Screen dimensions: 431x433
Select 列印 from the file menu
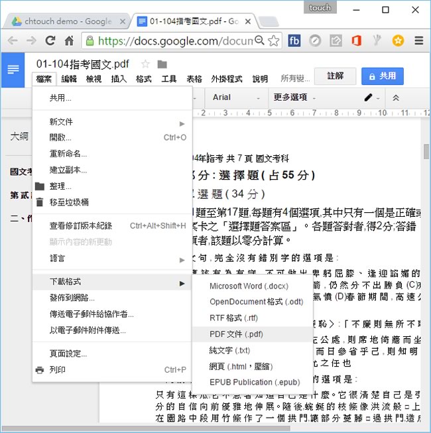pos(58,369)
